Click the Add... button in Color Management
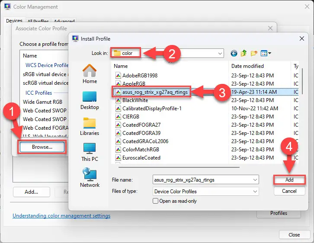The width and height of the screenshot is (314, 243). [32, 192]
